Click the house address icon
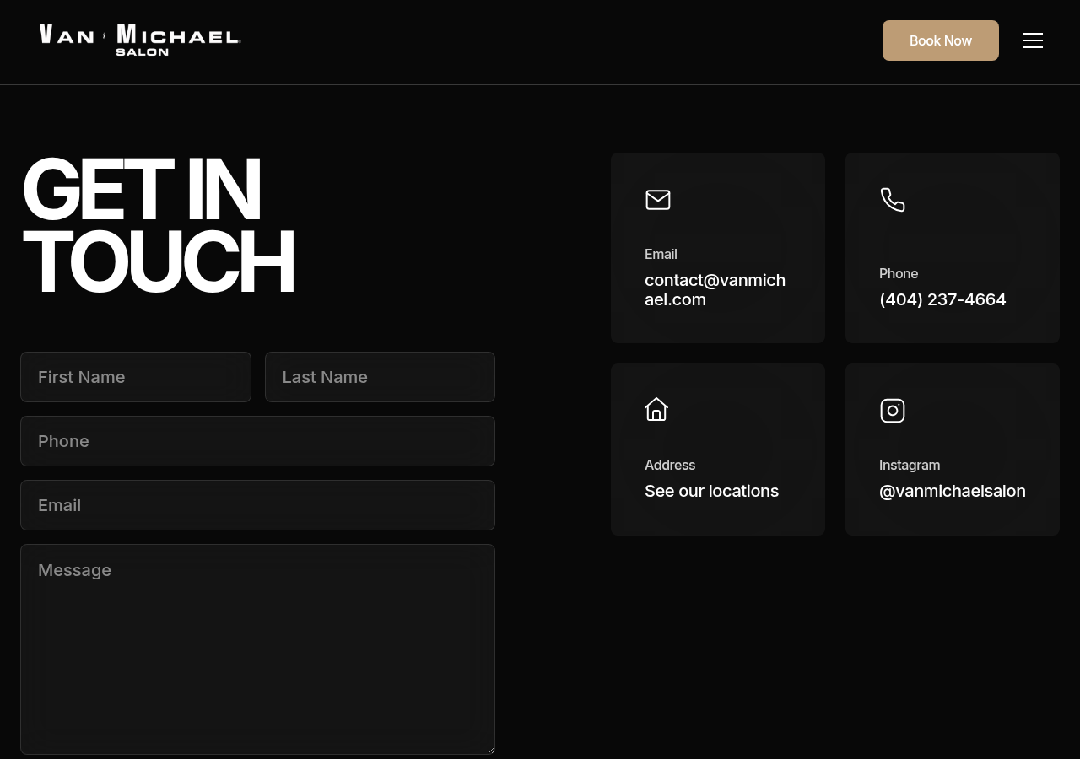The width and height of the screenshot is (1080, 759). point(656,410)
